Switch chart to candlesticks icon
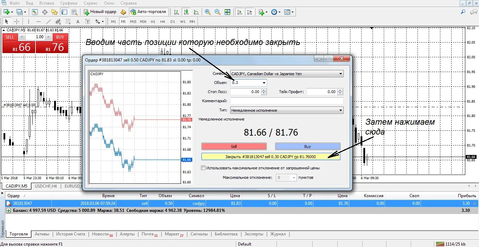This screenshot has height=247, width=479. click(186, 12)
